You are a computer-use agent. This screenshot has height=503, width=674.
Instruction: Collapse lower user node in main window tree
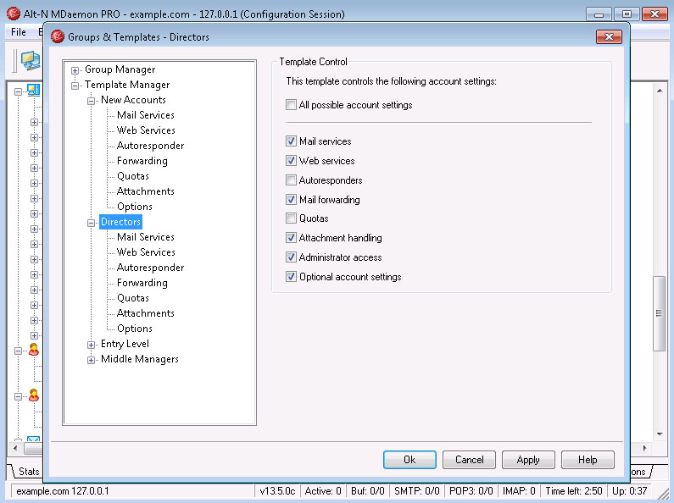(18, 396)
